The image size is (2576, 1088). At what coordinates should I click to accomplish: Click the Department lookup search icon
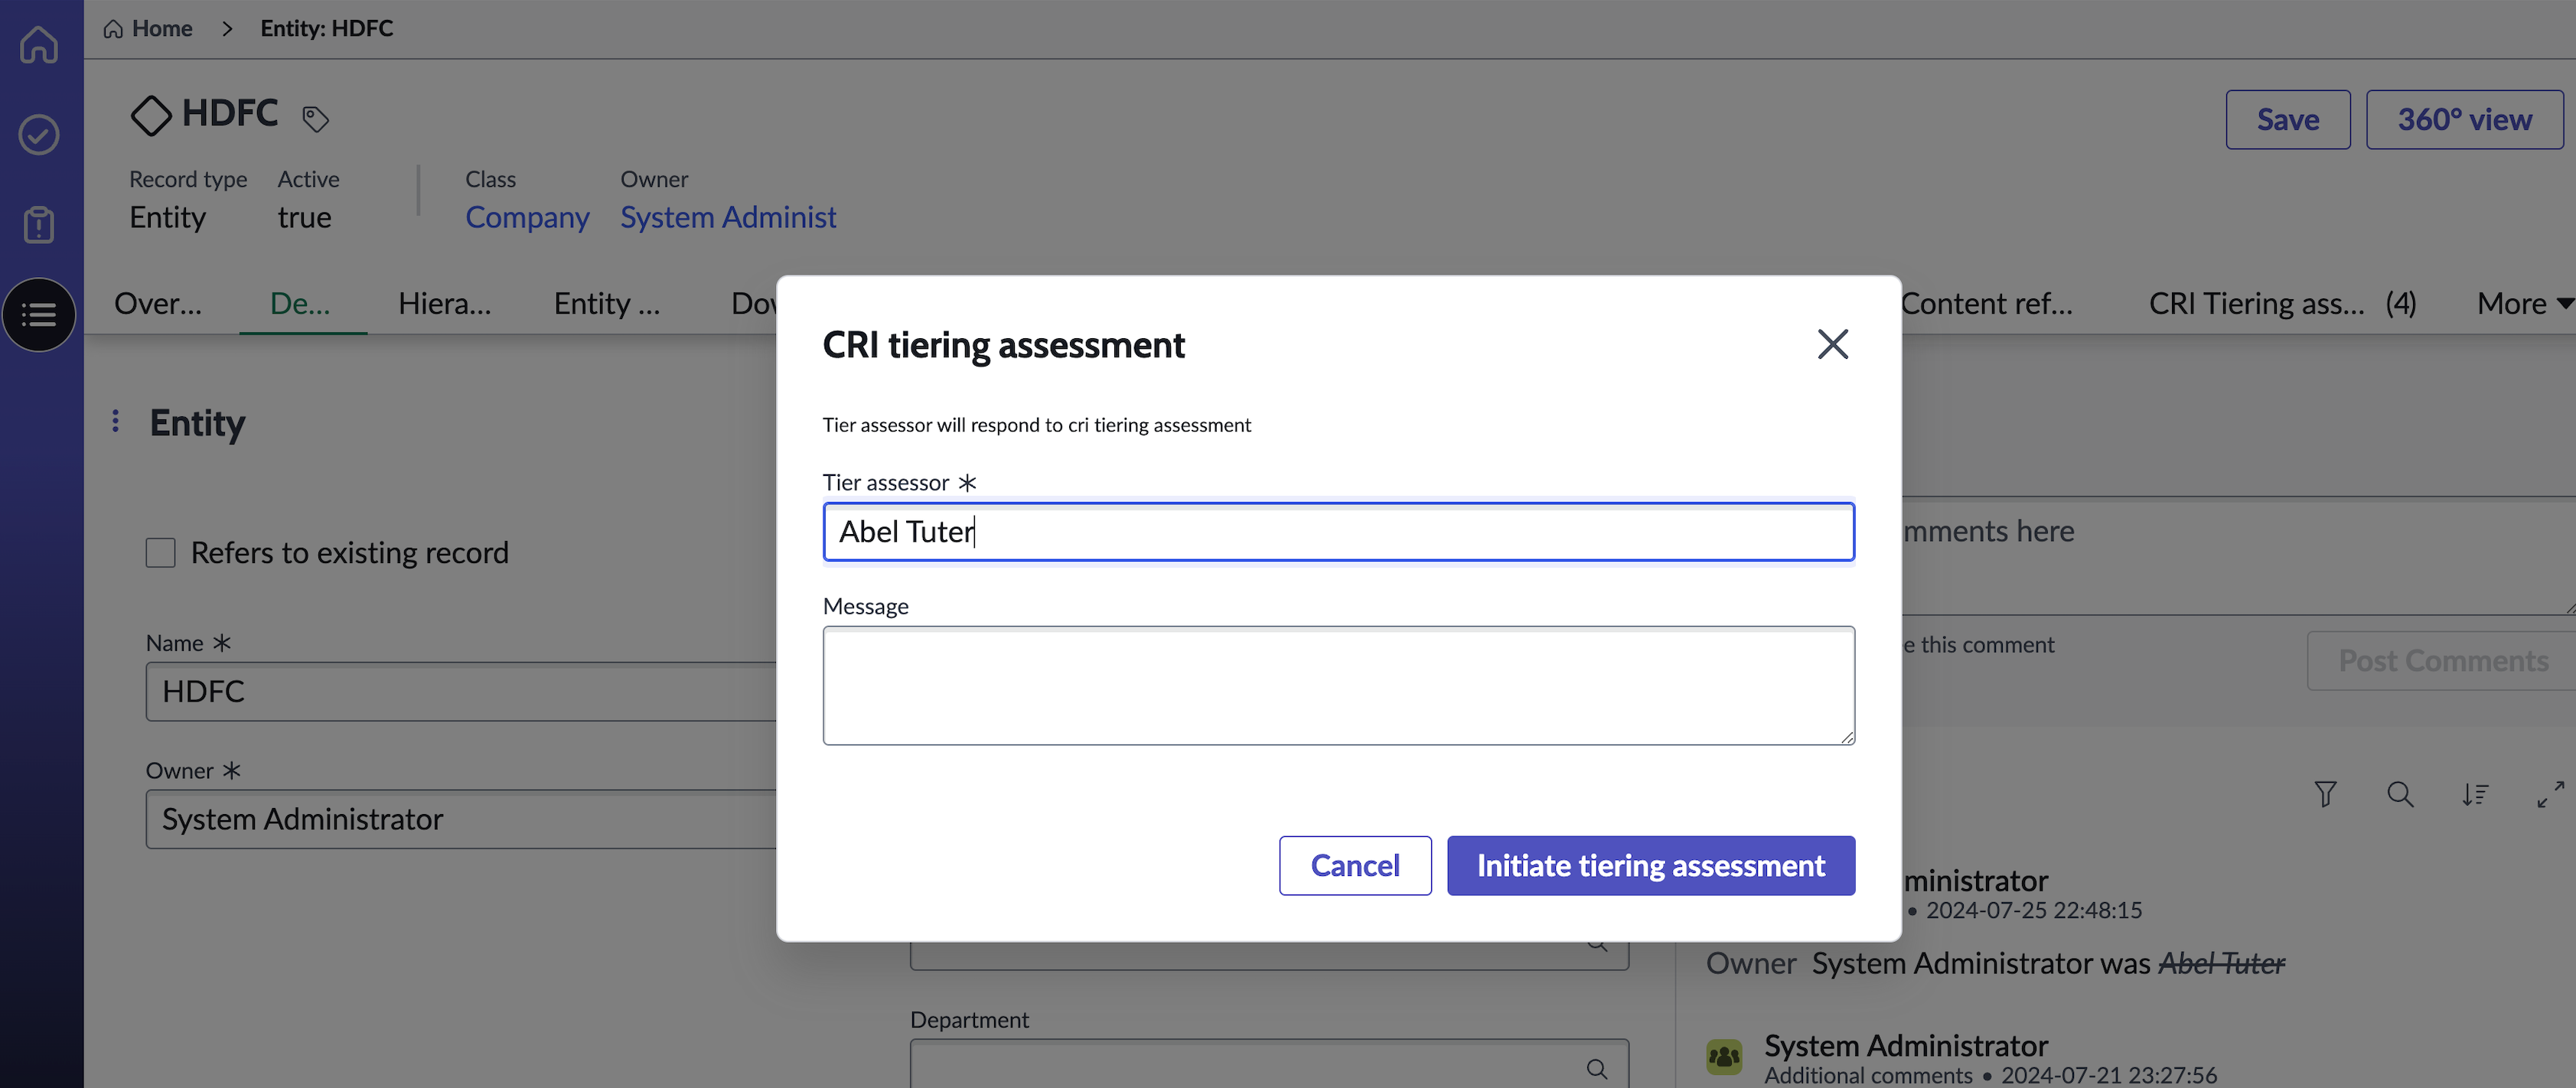(x=1597, y=1068)
